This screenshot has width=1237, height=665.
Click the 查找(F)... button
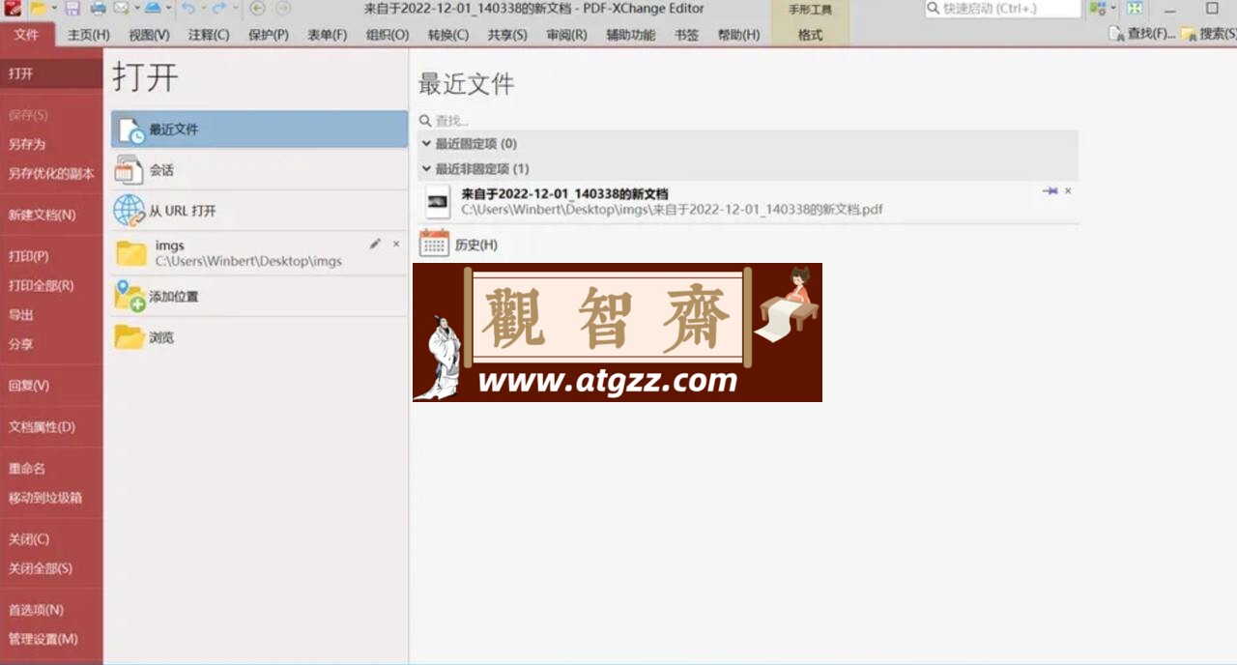click(1141, 34)
